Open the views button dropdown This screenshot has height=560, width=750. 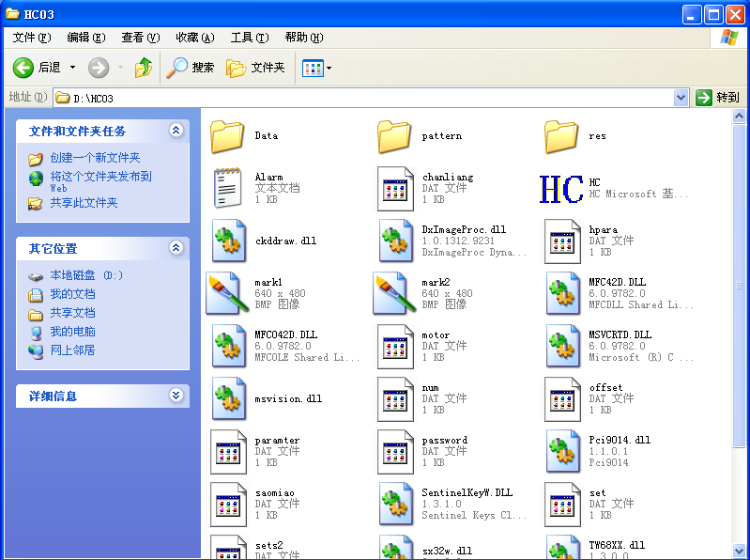coord(329,68)
